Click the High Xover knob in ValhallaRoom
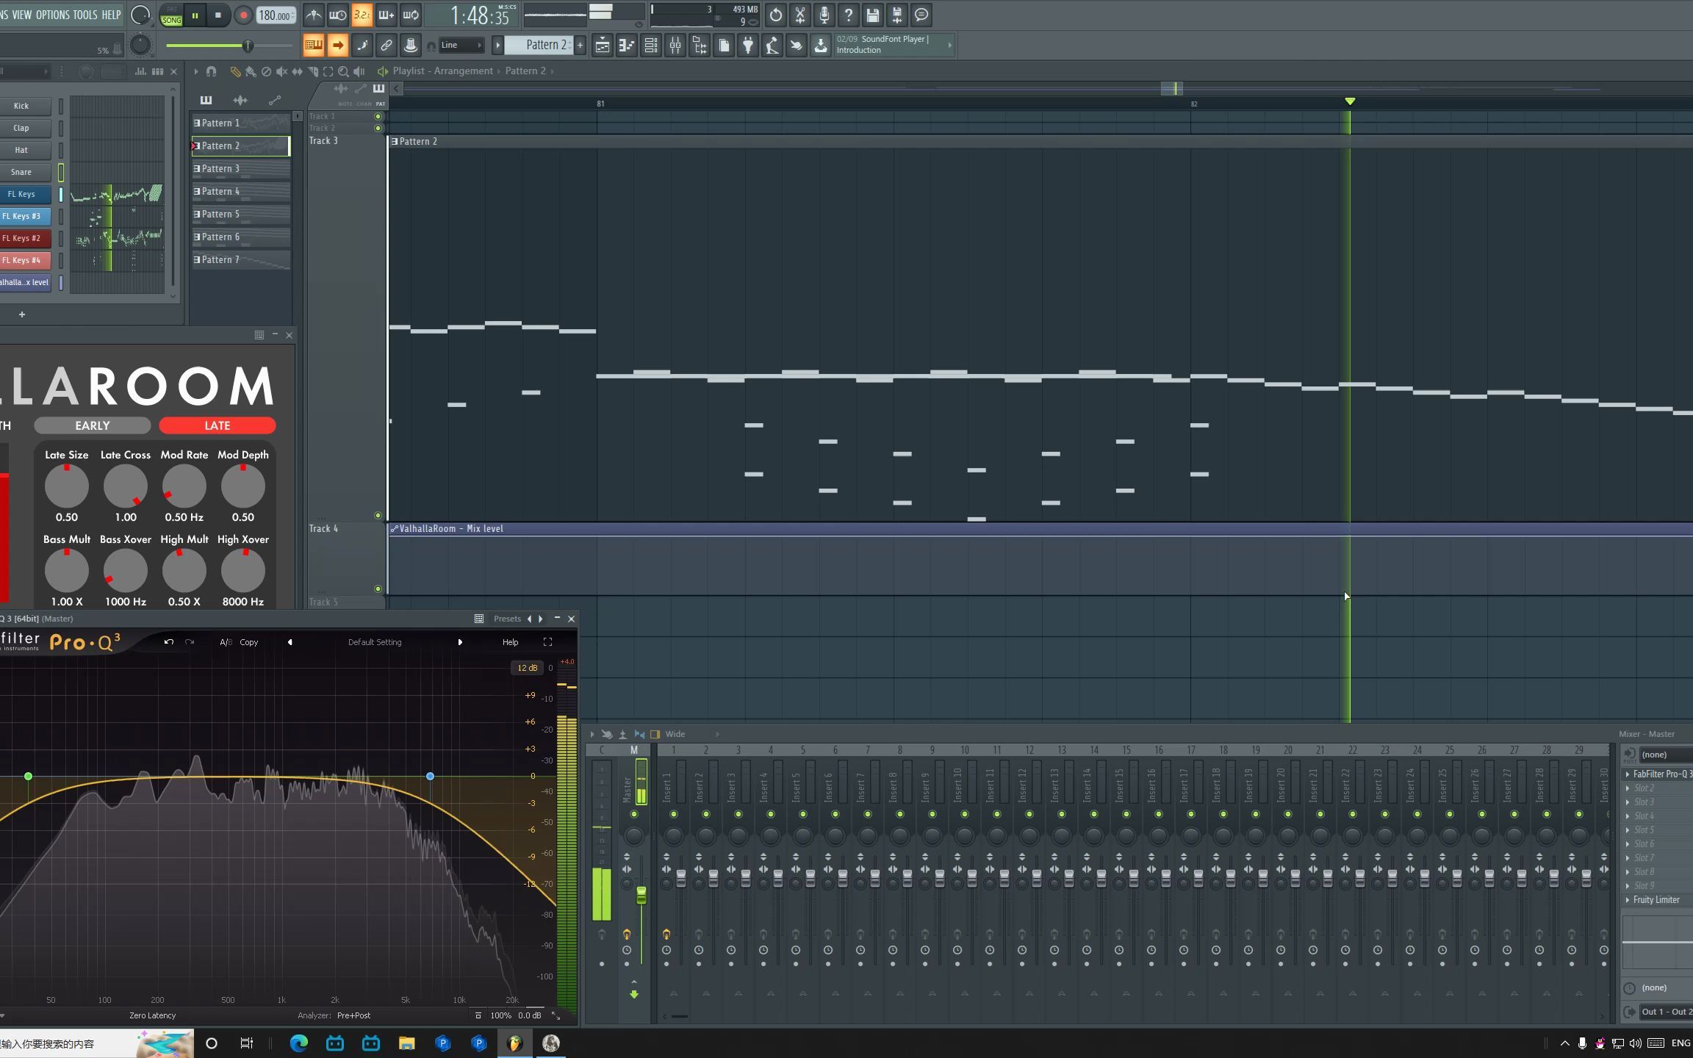Viewport: 1693px width, 1058px height. point(242,570)
